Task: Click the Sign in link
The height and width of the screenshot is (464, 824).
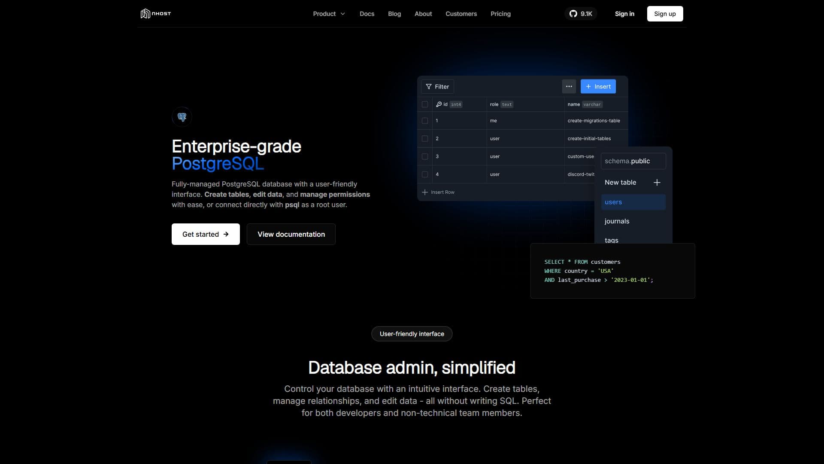Action: point(624,14)
